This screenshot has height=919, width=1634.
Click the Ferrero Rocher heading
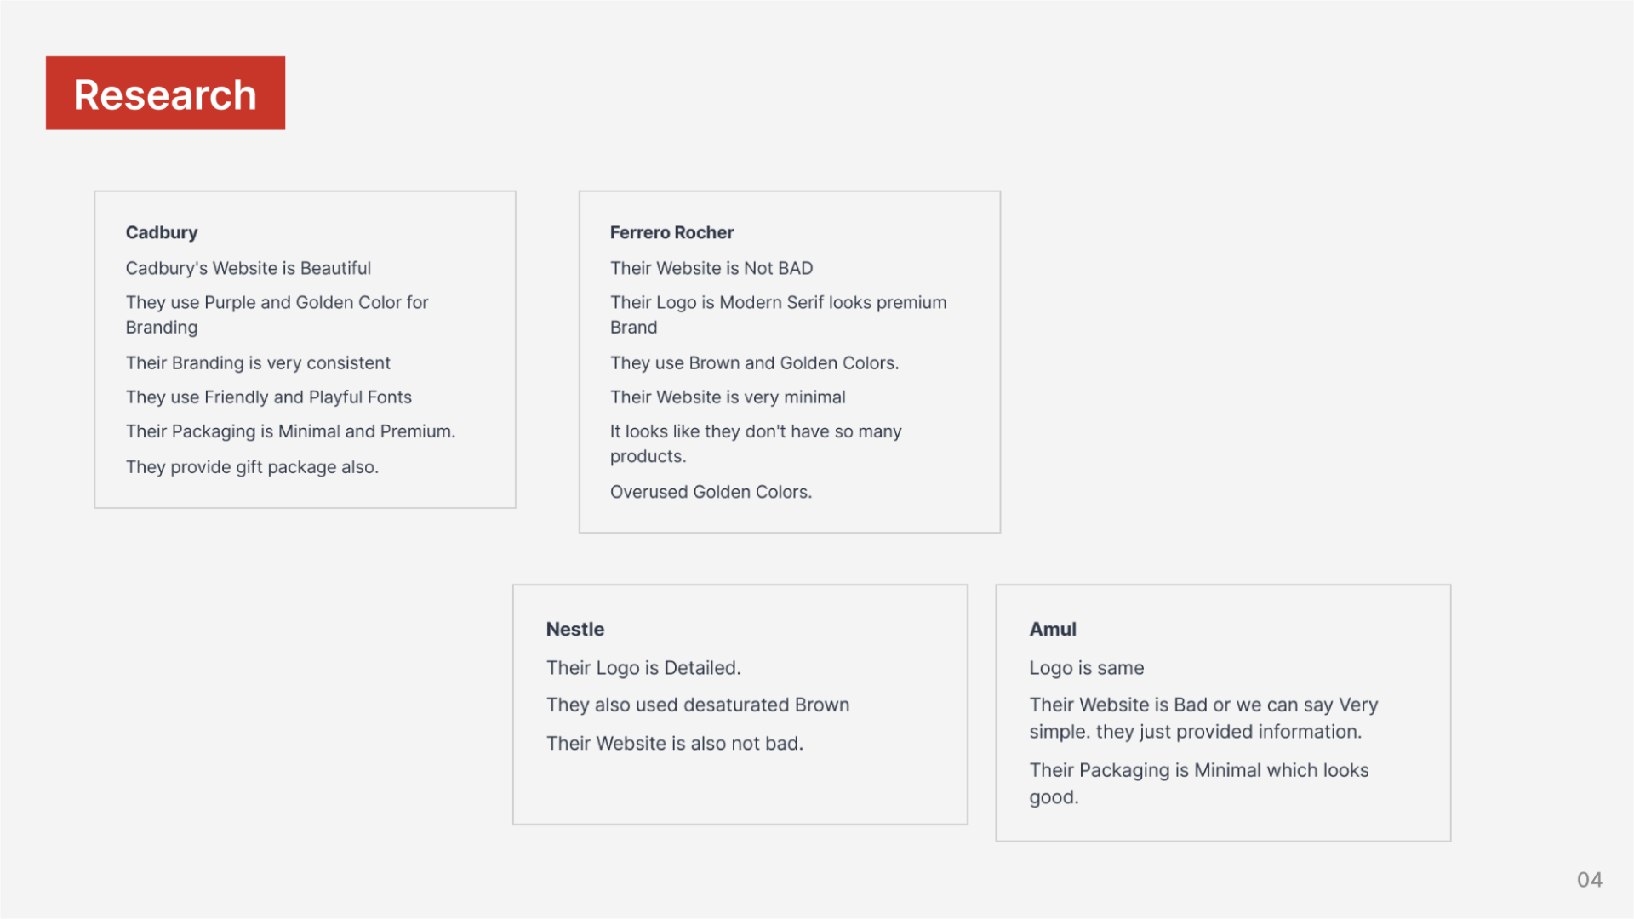coord(671,232)
